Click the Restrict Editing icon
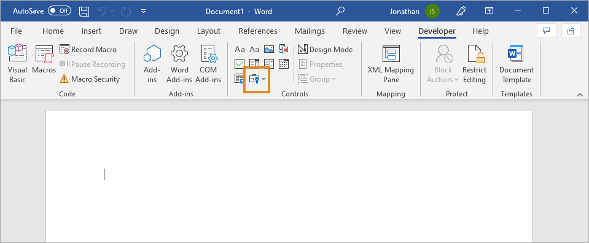This screenshot has height=243, width=589. click(474, 63)
